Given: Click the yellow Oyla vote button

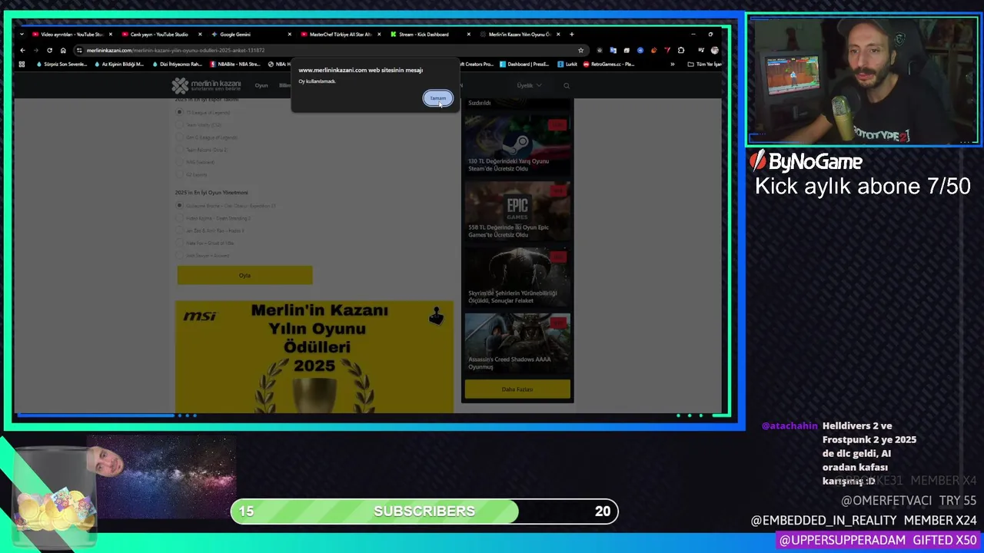Looking at the screenshot, I should point(244,276).
